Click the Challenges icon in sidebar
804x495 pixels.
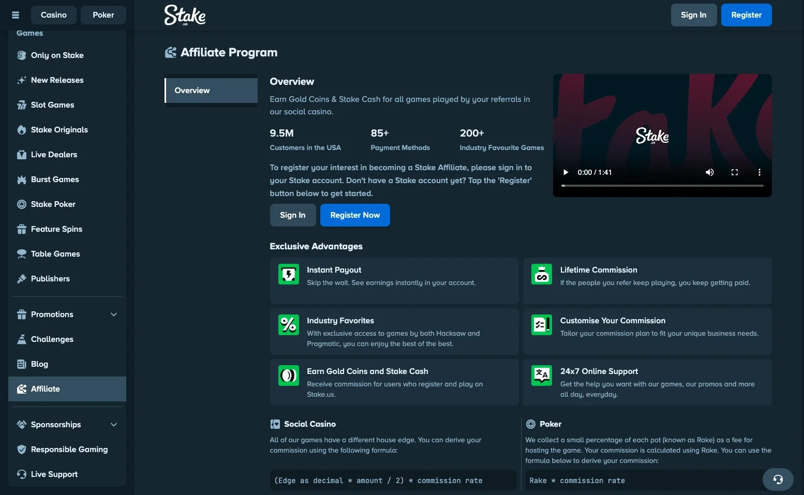22,339
